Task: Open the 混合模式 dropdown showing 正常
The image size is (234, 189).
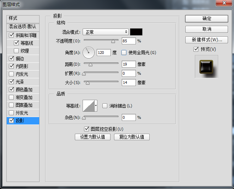Action: (106, 32)
